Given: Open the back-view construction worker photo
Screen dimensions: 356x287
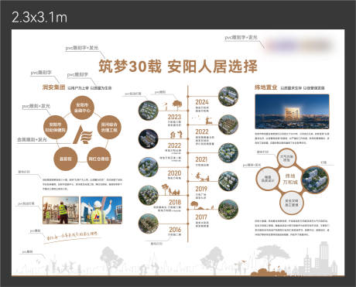Looking at the screenshot, I should (60, 210).
